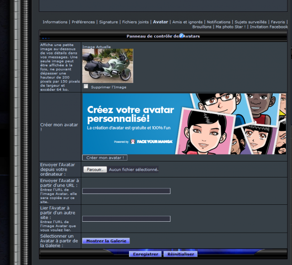292x265 pixels.
Task: Tick the Supprimer l'Image checkbox
Action: coord(86,86)
